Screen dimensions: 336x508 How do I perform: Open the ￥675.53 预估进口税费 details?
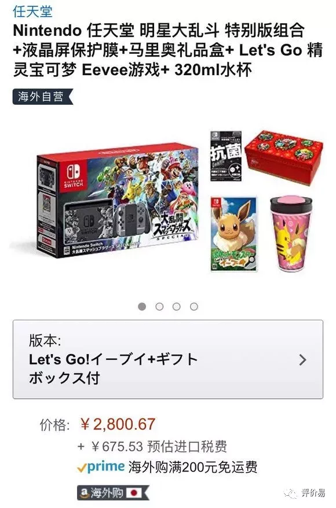pos(152,447)
